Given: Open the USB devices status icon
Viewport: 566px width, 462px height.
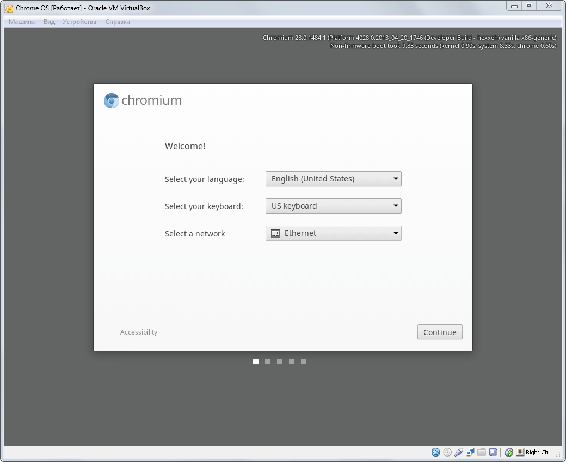Looking at the screenshot, I should (x=459, y=452).
